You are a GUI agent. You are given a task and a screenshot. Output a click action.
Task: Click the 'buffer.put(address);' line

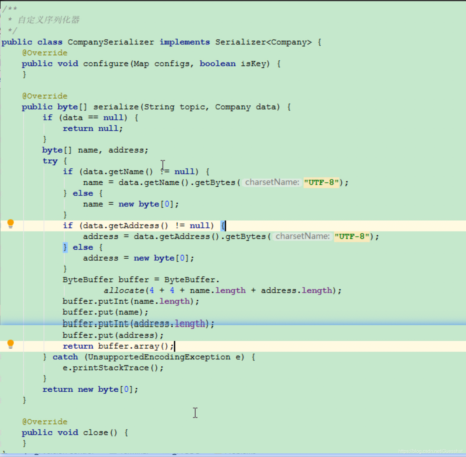pyautogui.click(x=113, y=335)
